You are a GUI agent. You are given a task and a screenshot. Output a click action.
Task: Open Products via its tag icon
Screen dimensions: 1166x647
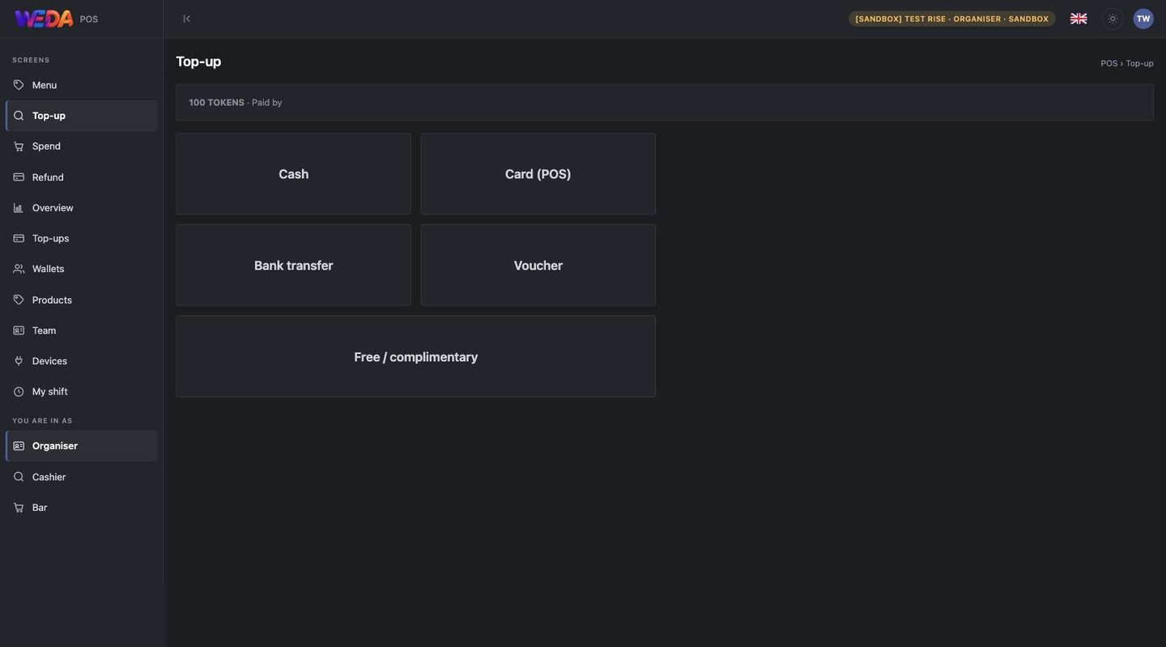(x=19, y=300)
